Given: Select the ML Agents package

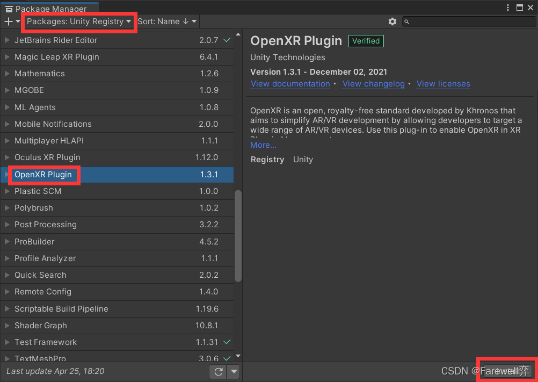Looking at the screenshot, I should [117, 107].
